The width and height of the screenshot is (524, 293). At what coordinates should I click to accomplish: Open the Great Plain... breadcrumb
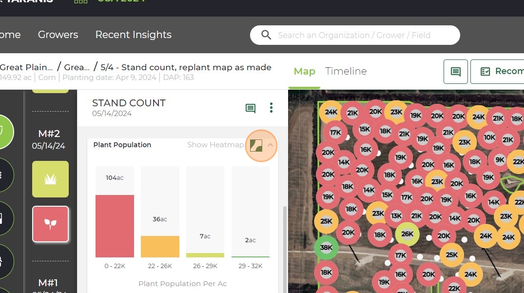click(26, 67)
